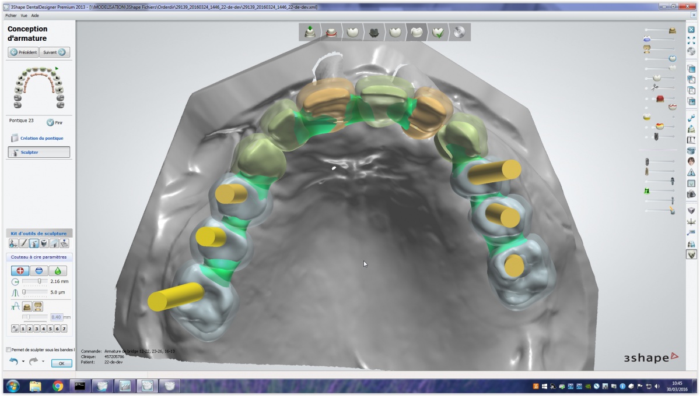Image resolution: width=700 pixels, height=396 pixels.
Task: Select preset button 7
Action: click(64, 328)
